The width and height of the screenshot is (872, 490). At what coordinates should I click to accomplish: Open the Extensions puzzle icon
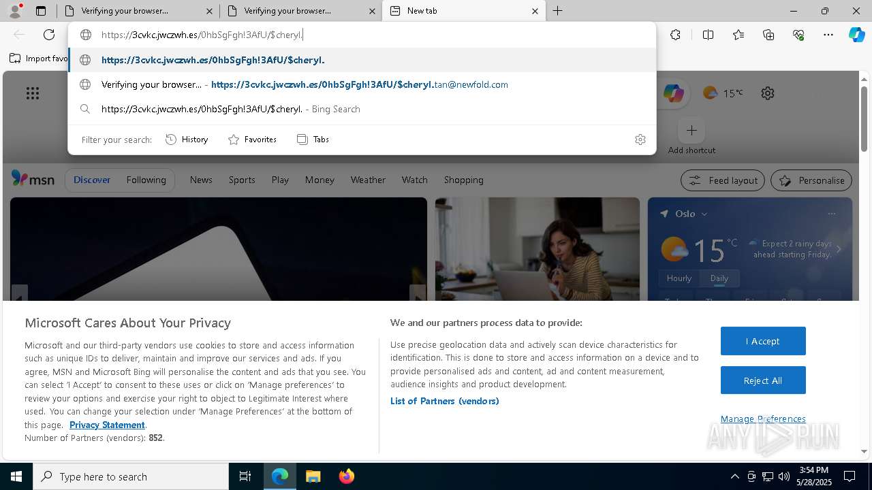click(675, 35)
